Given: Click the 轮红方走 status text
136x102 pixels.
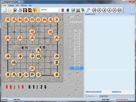Looking at the screenshot, I should click(5, 100).
